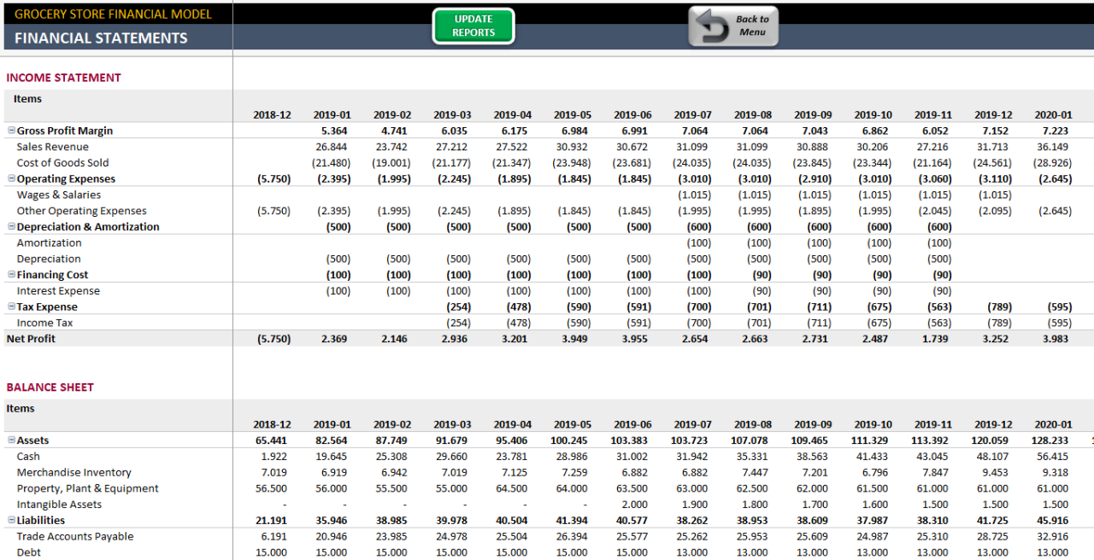Select income statement 2018-12 column header
Screen dimensions: 1094x560
272,114
